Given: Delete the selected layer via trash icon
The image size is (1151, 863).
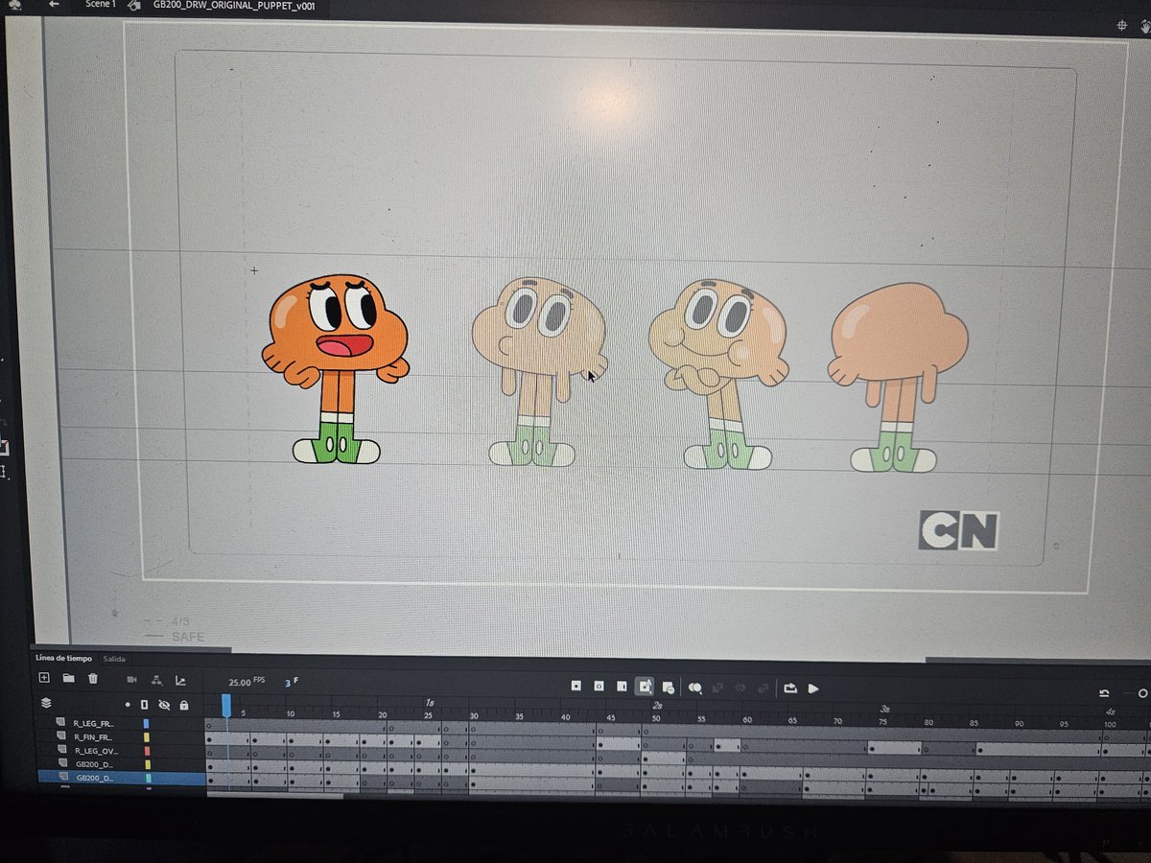Looking at the screenshot, I should pyautogui.click(x=93, y=678).
